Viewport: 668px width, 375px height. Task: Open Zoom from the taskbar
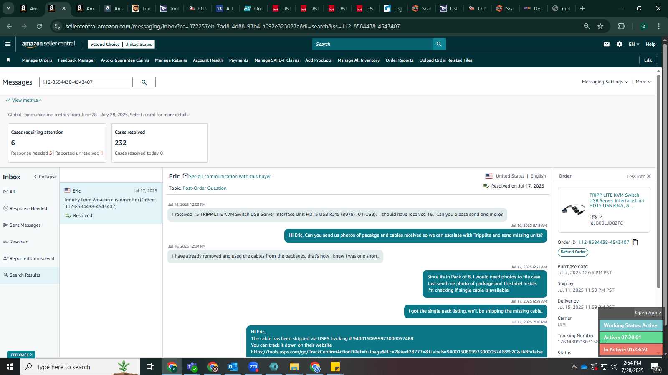(x=253, y=367)
